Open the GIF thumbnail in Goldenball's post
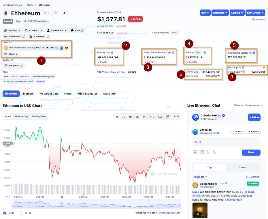Image resolution: width=268 pixels, height=219 pixels. click(200, 210)
